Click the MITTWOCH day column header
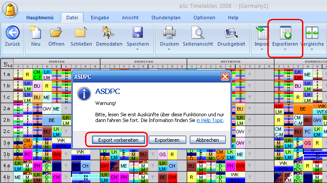327x183 pixels. [x=231, y=61]
